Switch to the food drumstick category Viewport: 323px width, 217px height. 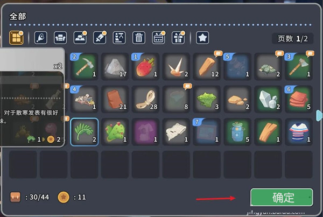[x=40, y=38]
